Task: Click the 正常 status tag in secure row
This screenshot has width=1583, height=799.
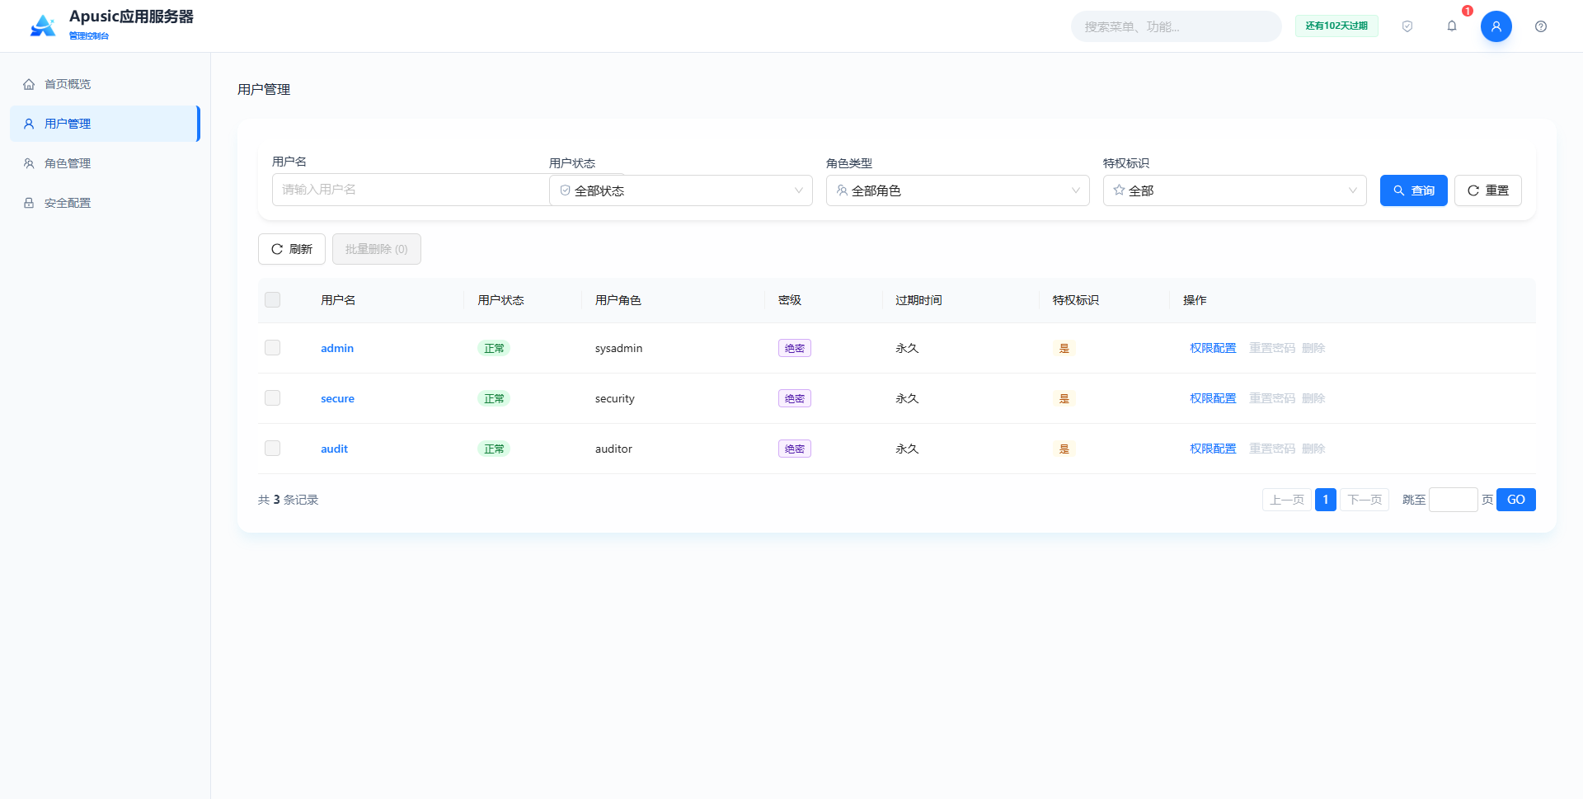Action: tap(494, 398)
